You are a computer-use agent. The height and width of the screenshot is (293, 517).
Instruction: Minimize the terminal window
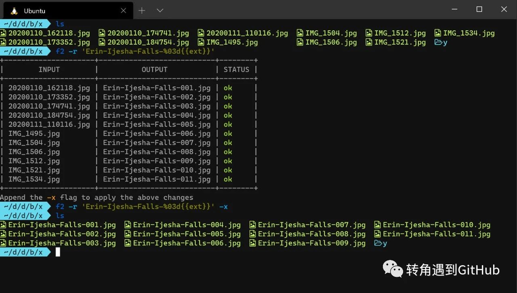(x=454, y=9)
